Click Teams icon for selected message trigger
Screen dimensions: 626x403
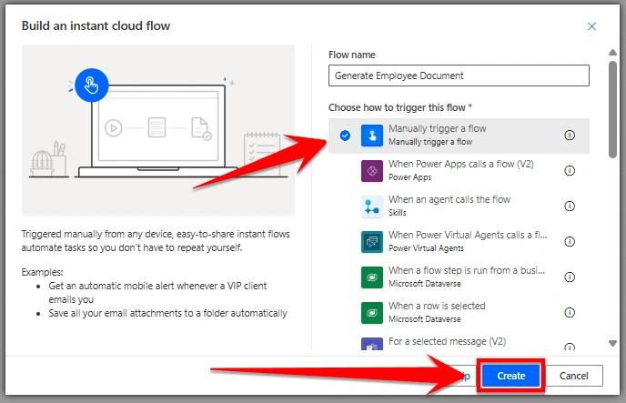tap(371, 344)
